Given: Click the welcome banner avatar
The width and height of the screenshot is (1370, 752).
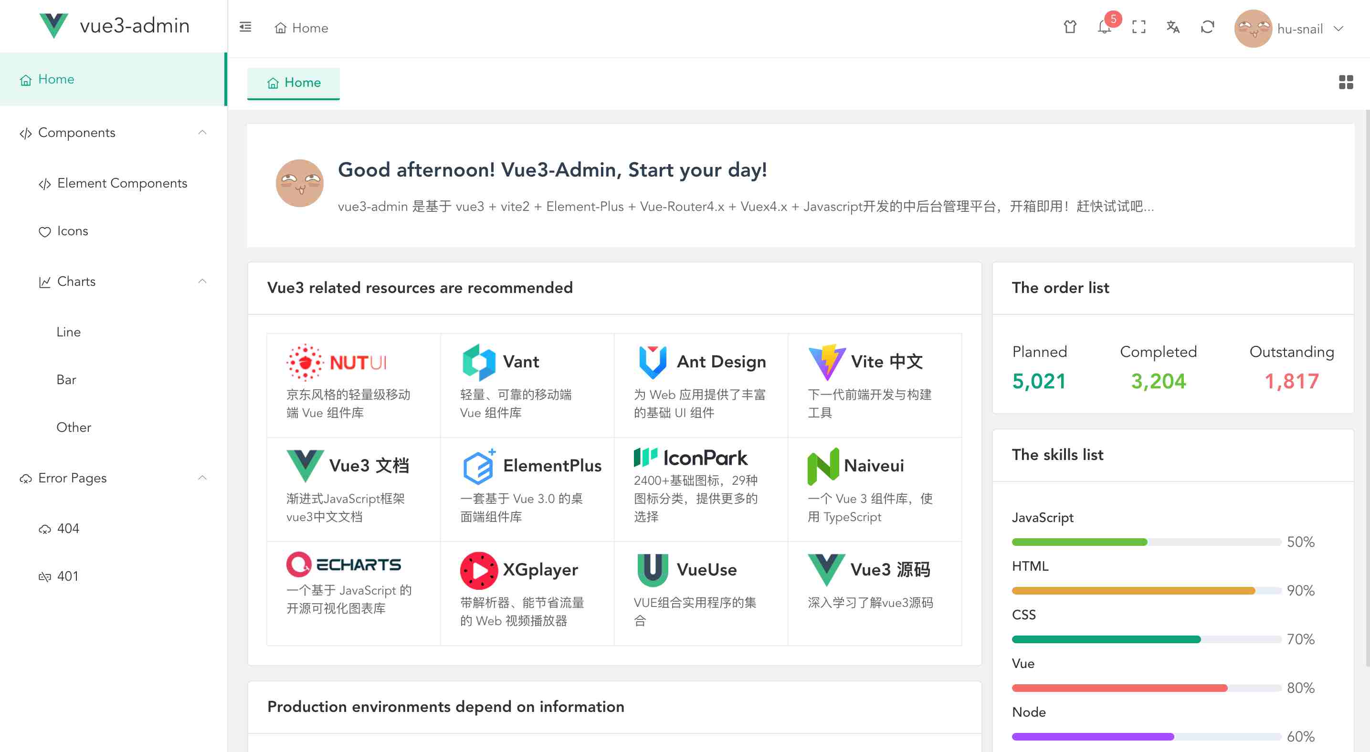Looking at the screenshot, I should point(299,183).
